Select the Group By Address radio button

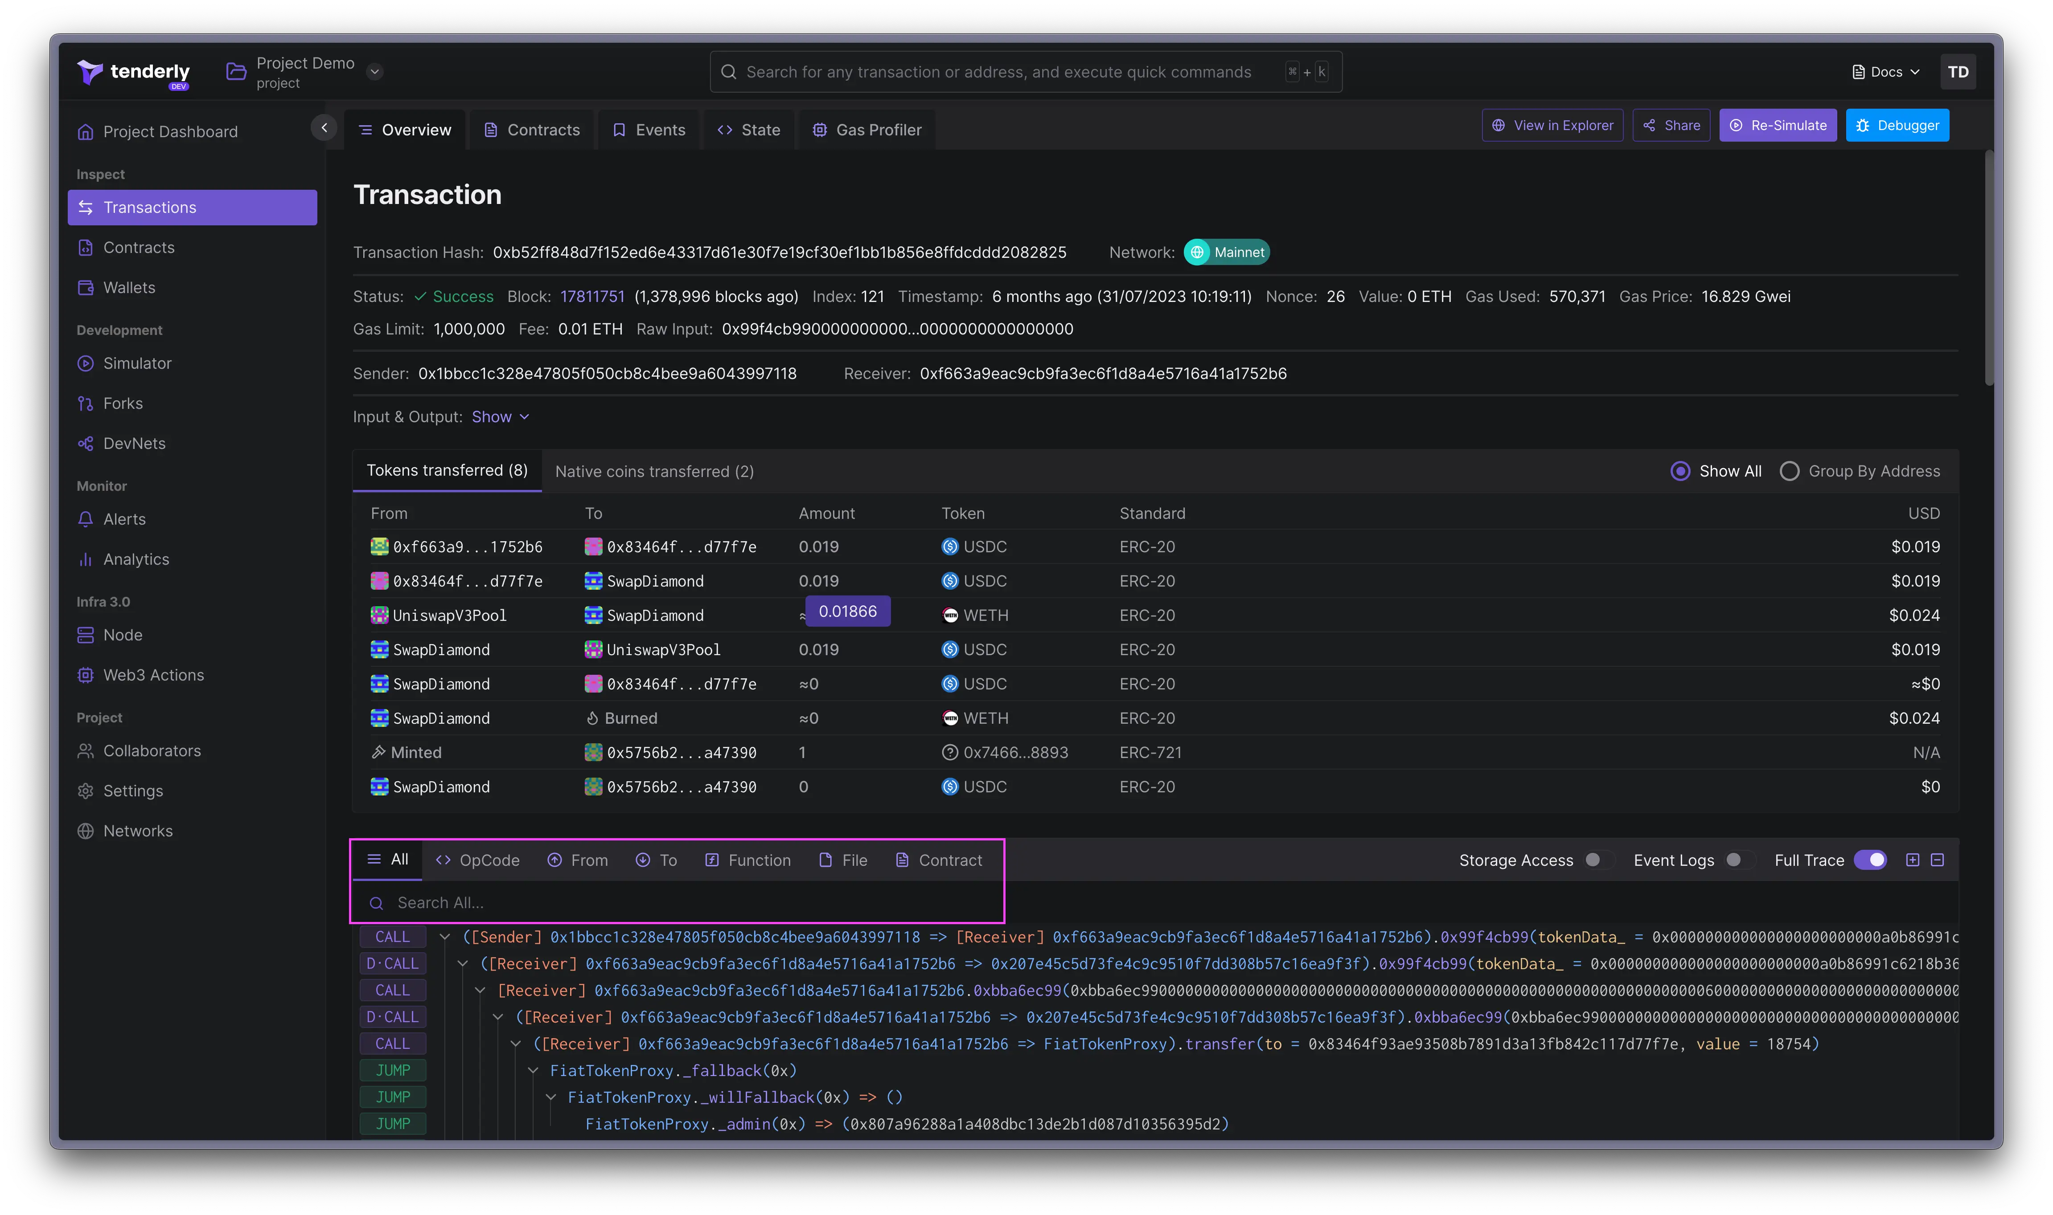[1790, 471]
